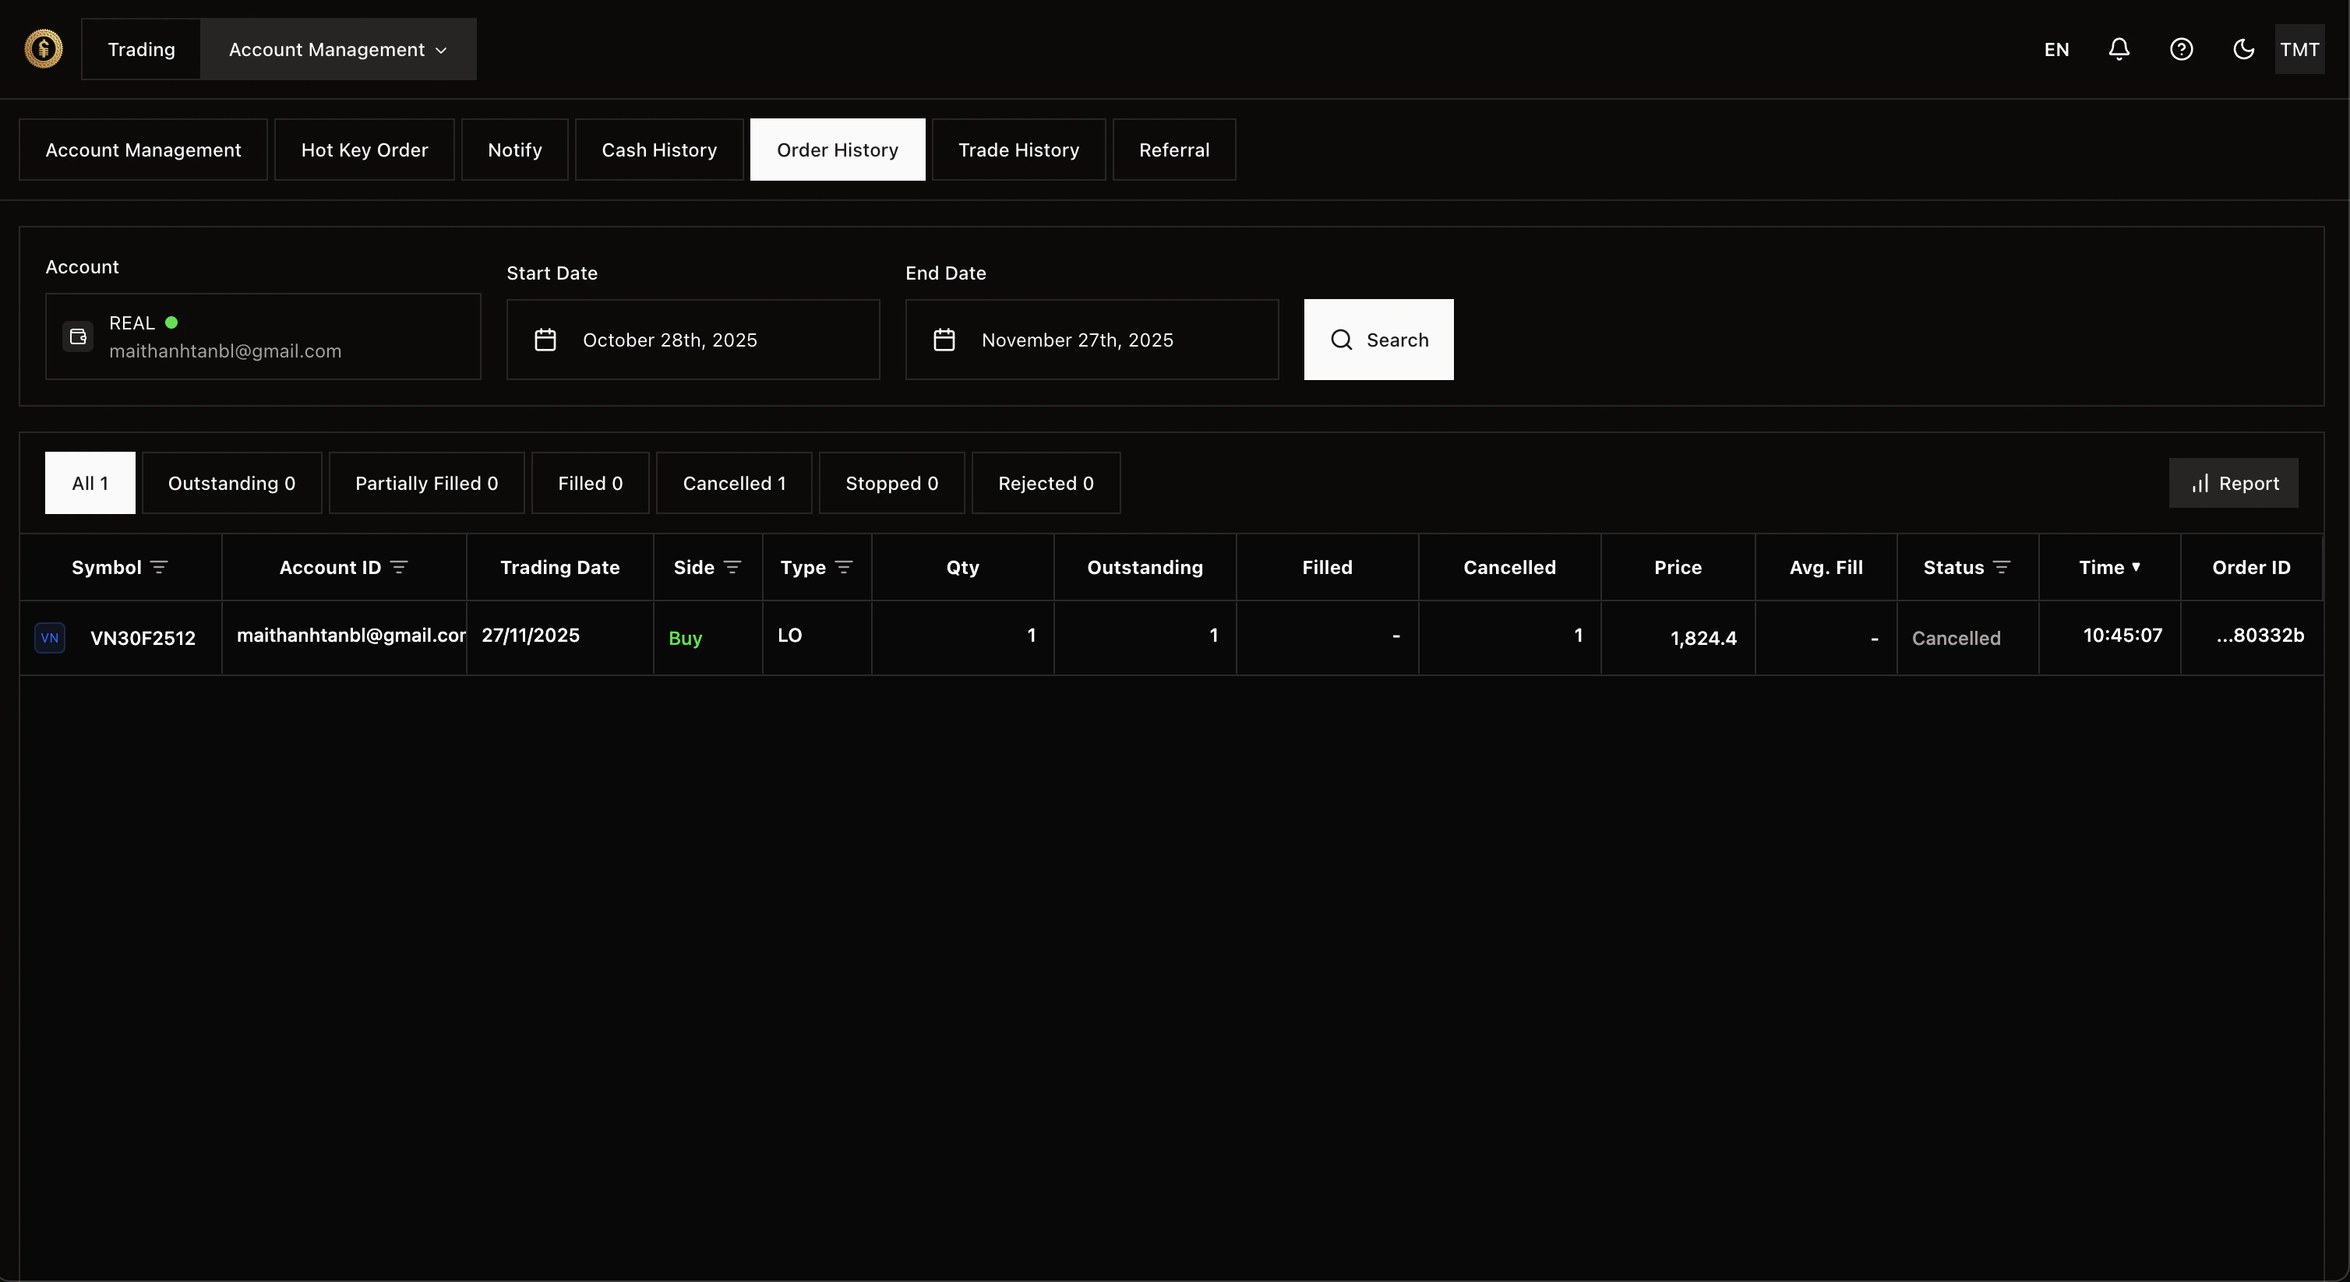This screenshot has width=2350, height=1282.
Task: Select the VN30F2512 symbol cell
Action: (121, 637)
